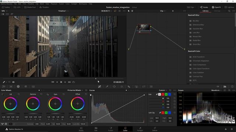The height and width of the screenshot is (132, 236).
Task: Select the hand pan tool in node editor
Action: tap(132, 11)
